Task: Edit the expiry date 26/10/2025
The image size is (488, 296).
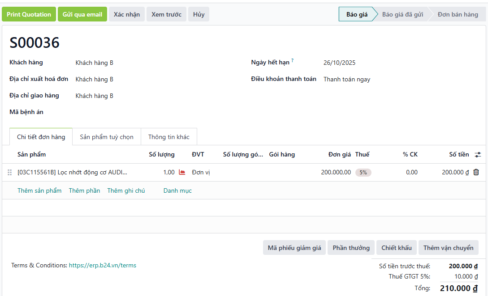Action: click(339, 63)
